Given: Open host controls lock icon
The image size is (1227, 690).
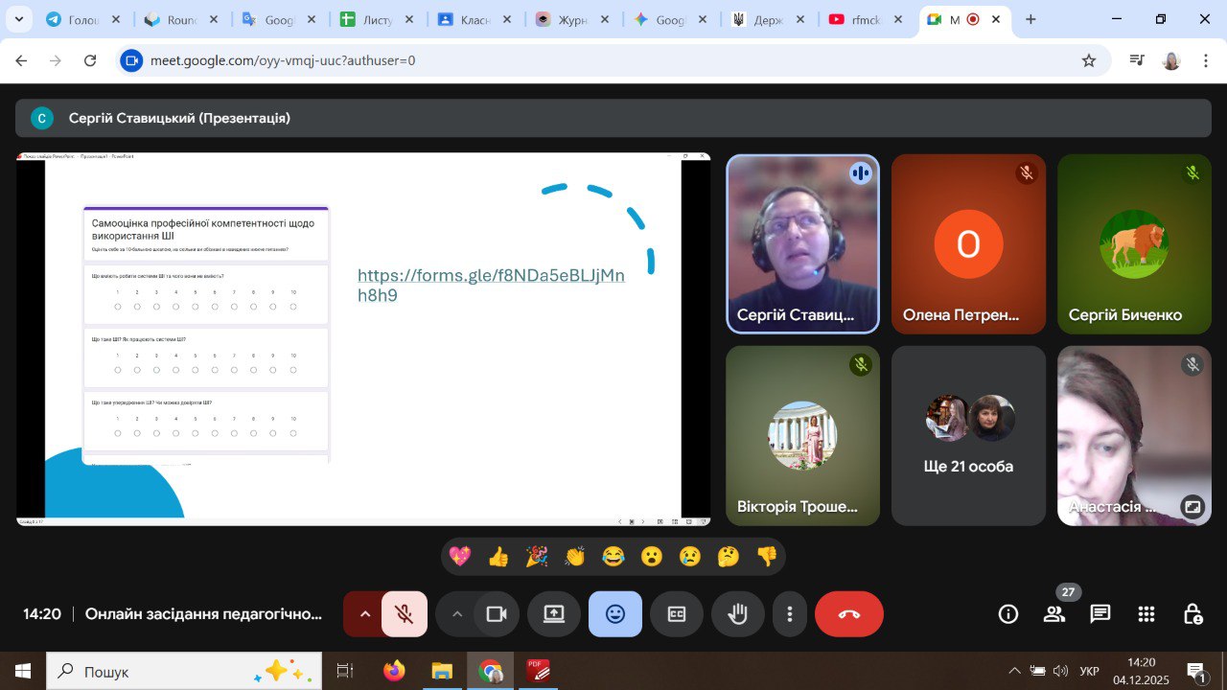Looking at the screenshot, I should click(x=1192, y=614).
